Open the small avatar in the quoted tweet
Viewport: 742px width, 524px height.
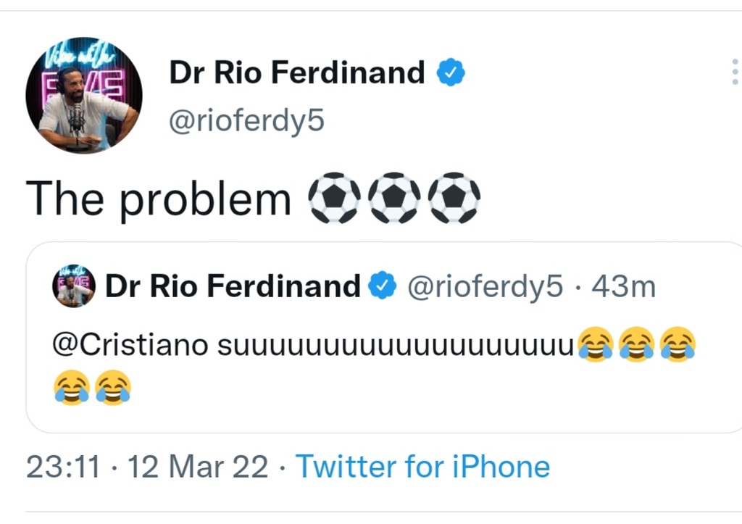(x=75, y=286)
